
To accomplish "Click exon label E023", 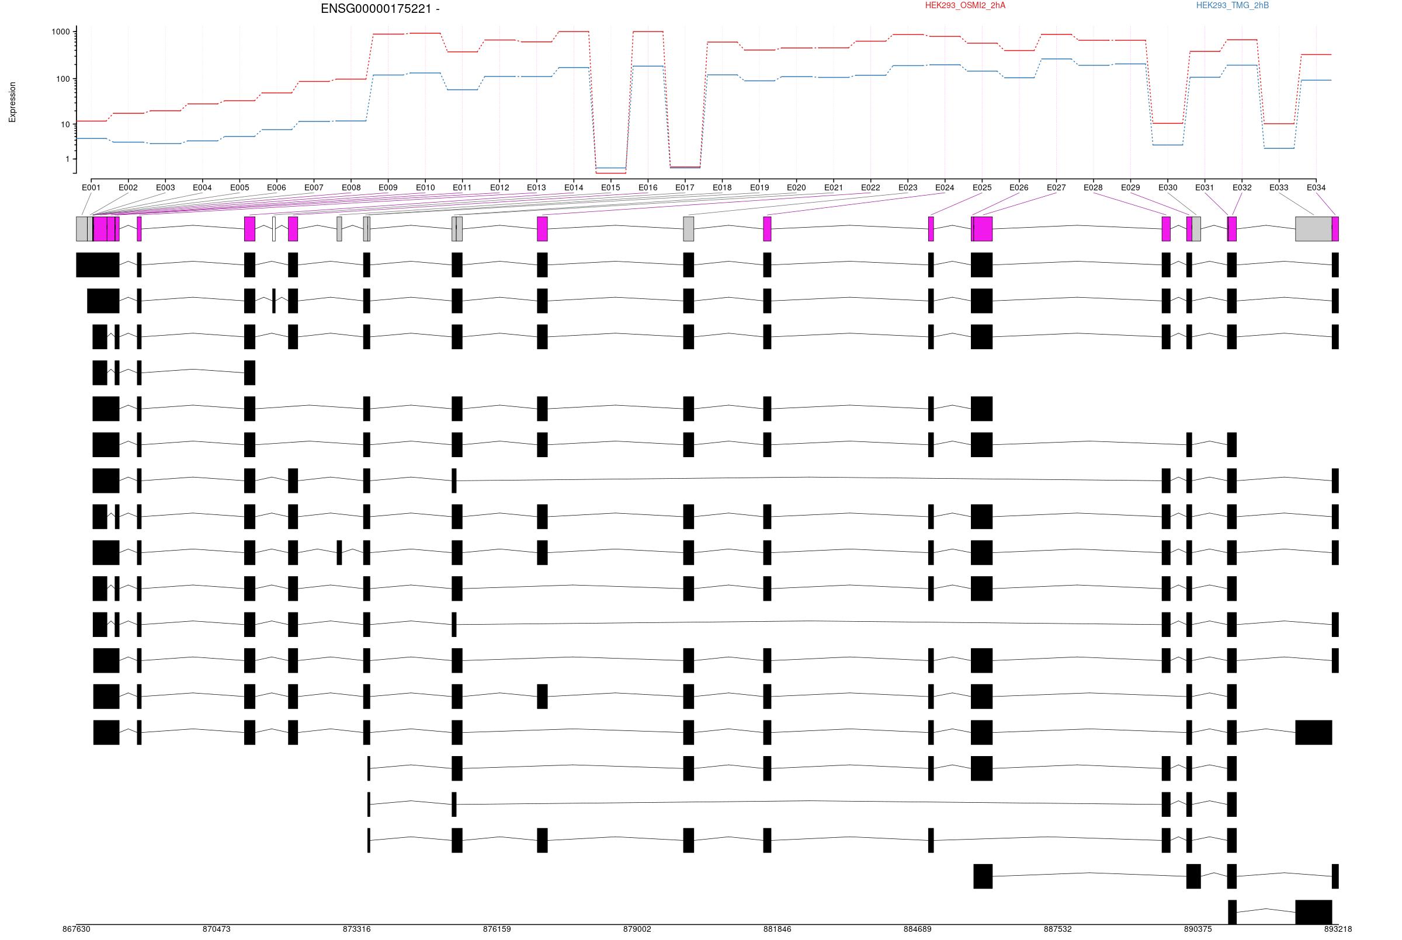I will [908, 187].
